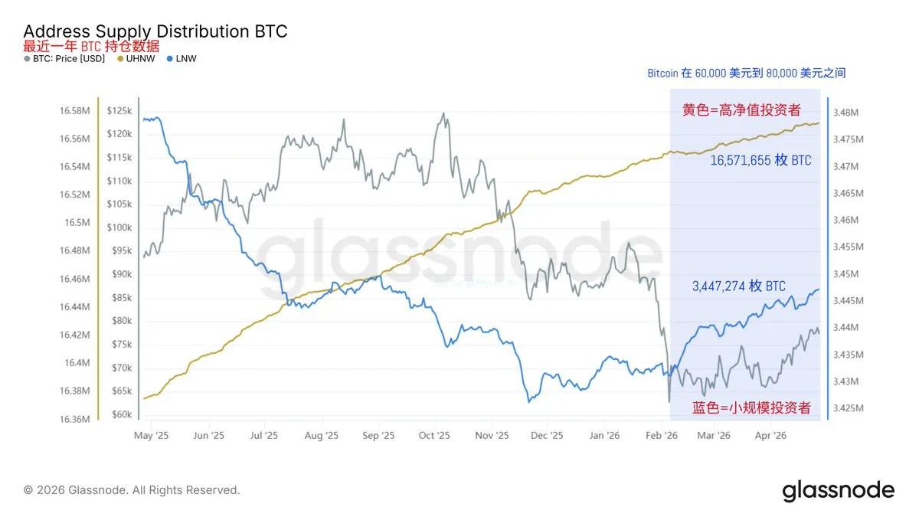This screenshot has width=919, height=517.
Task: Click the May '25 date axis label
Action: (151, 436)
